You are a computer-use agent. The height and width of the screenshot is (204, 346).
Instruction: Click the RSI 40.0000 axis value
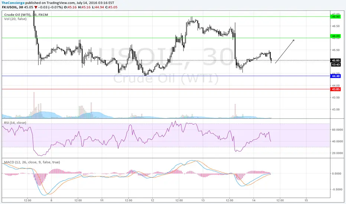point(337,141)
